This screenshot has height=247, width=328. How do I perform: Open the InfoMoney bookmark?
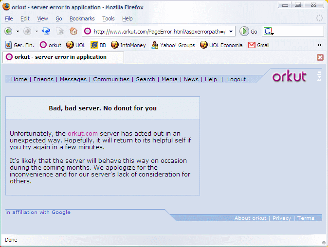128,45
